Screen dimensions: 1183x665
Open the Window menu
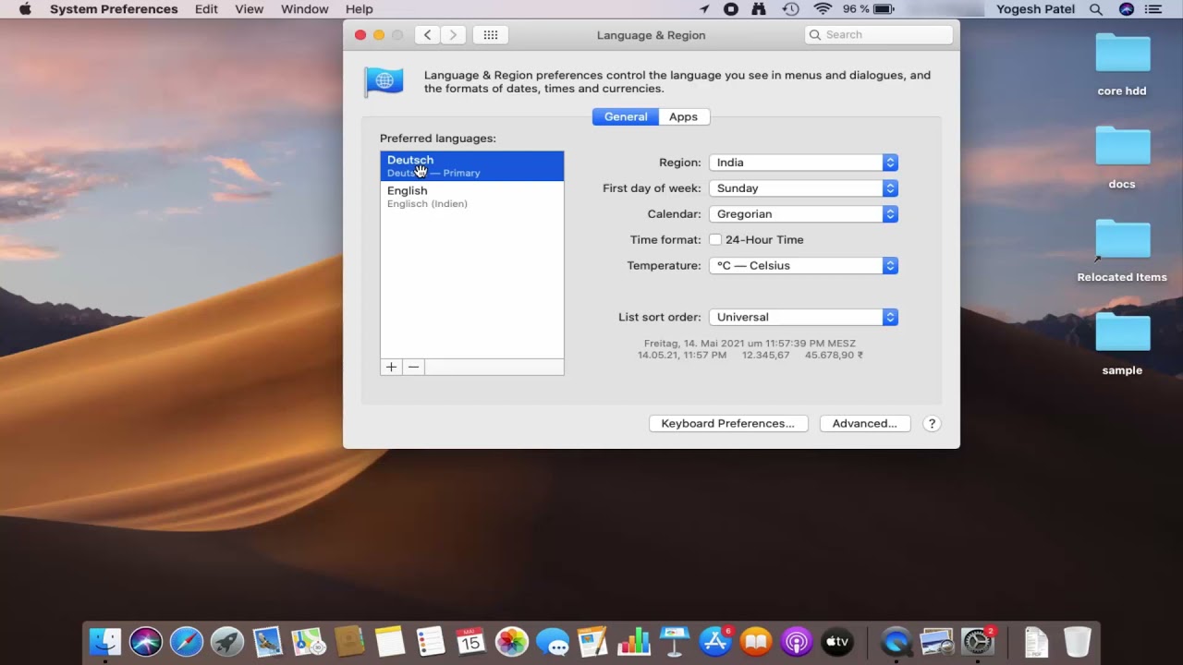pyautogui.click(x=304, y=9)
